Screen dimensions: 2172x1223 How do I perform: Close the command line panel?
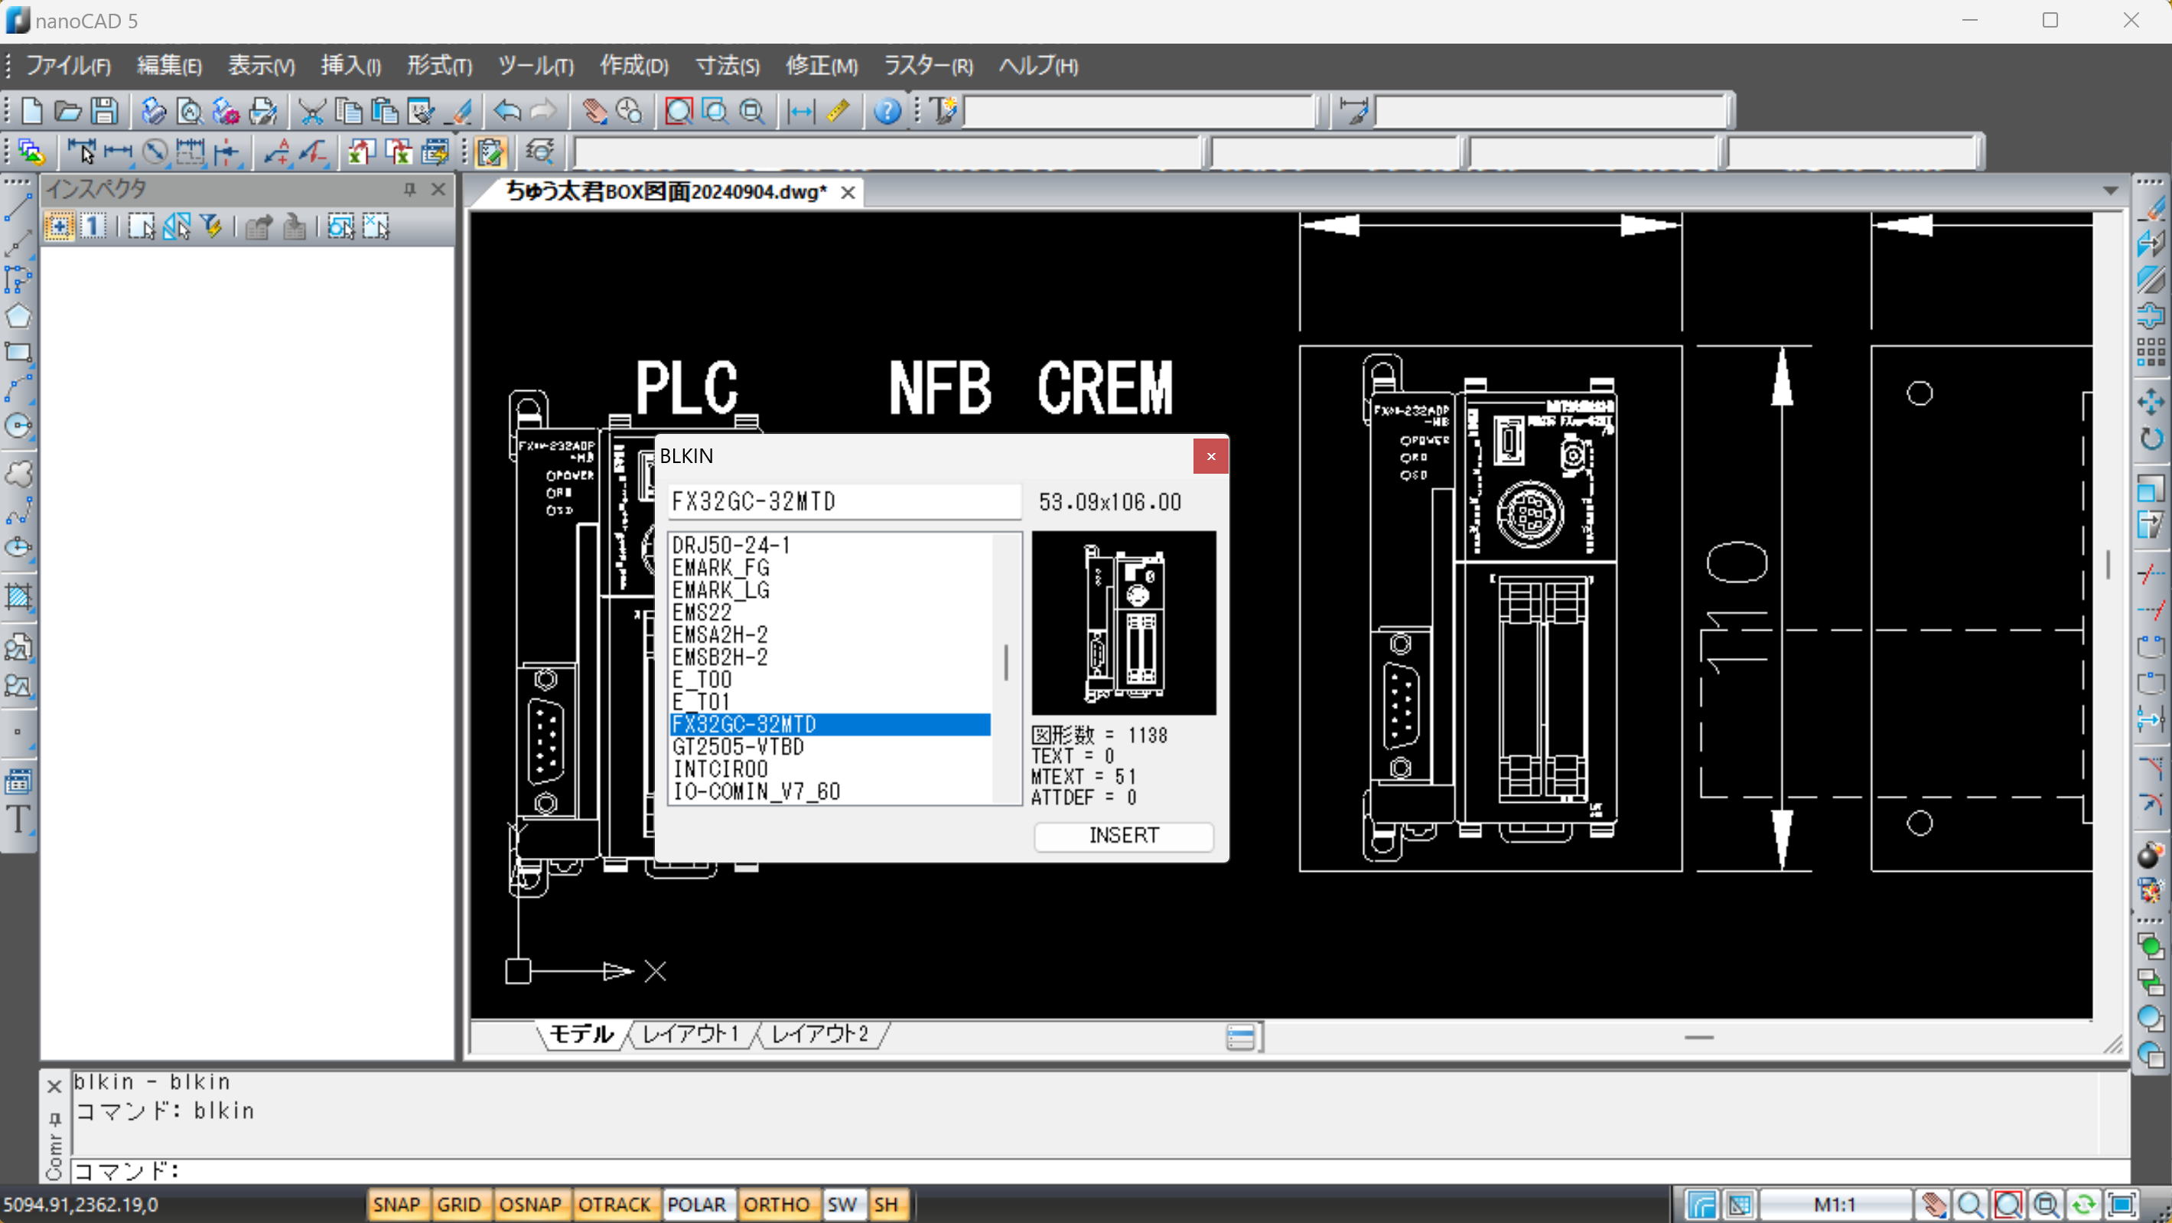coord(54,1086)
